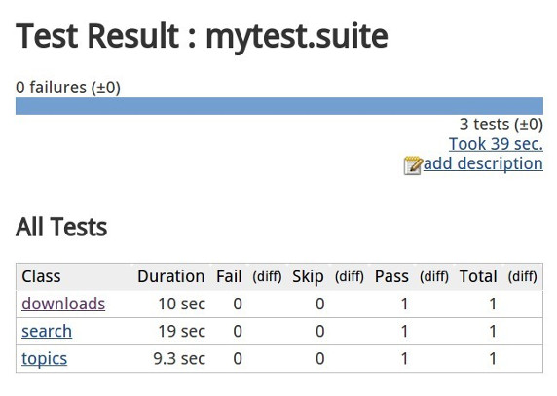This screenshot has height=396, width=557.
Task: Click the All Tests heading
Action: coord(61,227)
